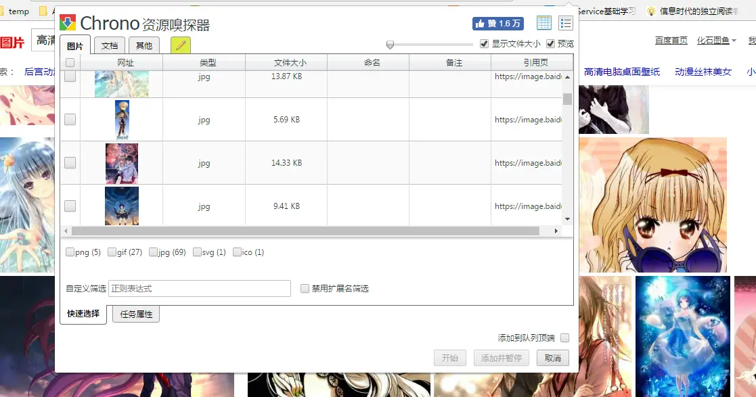
Task: Check the row with 14.33 KB
Action: pyautogui.click(x=70, y=163)
